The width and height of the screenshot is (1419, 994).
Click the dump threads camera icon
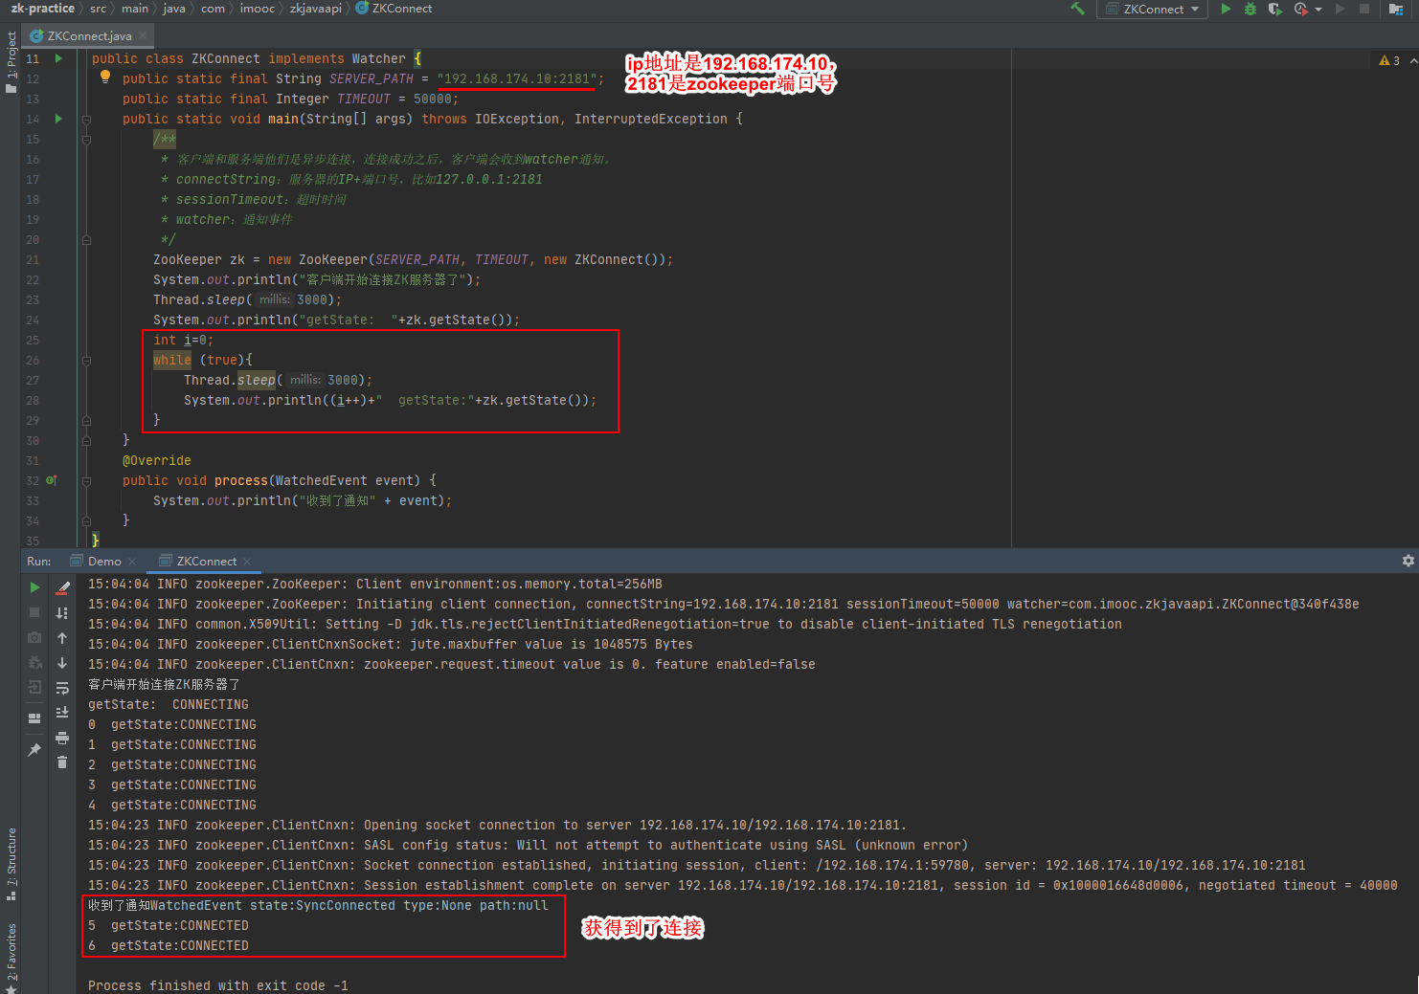tap(34, 637)
